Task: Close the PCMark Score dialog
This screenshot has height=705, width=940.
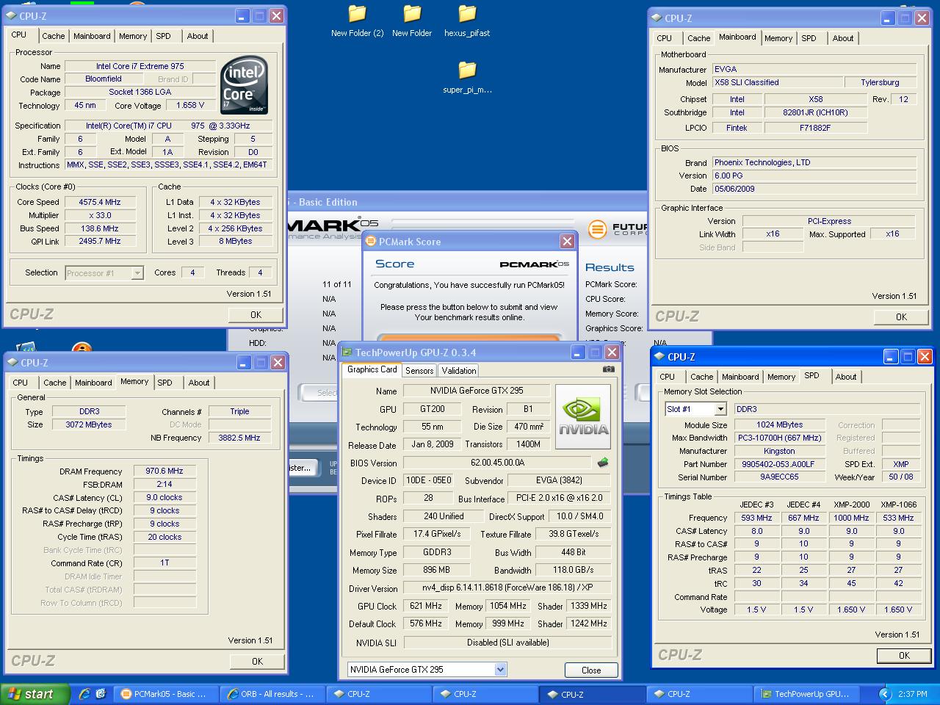Action: pos(567,241)
